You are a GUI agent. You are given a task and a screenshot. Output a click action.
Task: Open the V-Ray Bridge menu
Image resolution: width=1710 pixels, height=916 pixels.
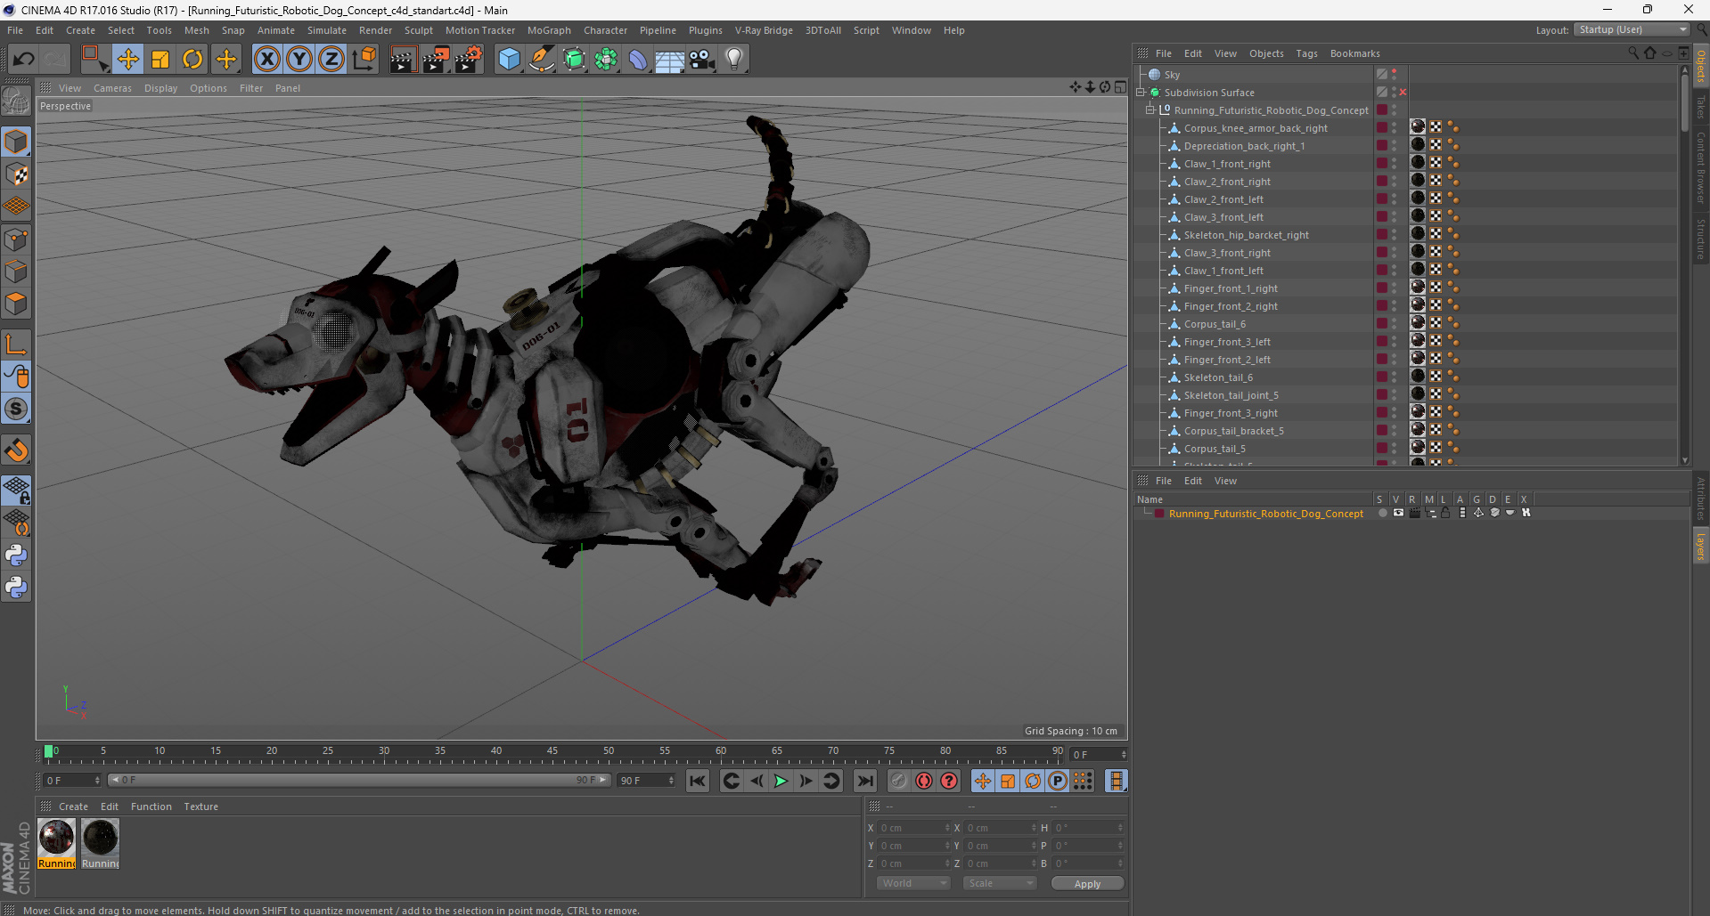(x=764, y=30)
